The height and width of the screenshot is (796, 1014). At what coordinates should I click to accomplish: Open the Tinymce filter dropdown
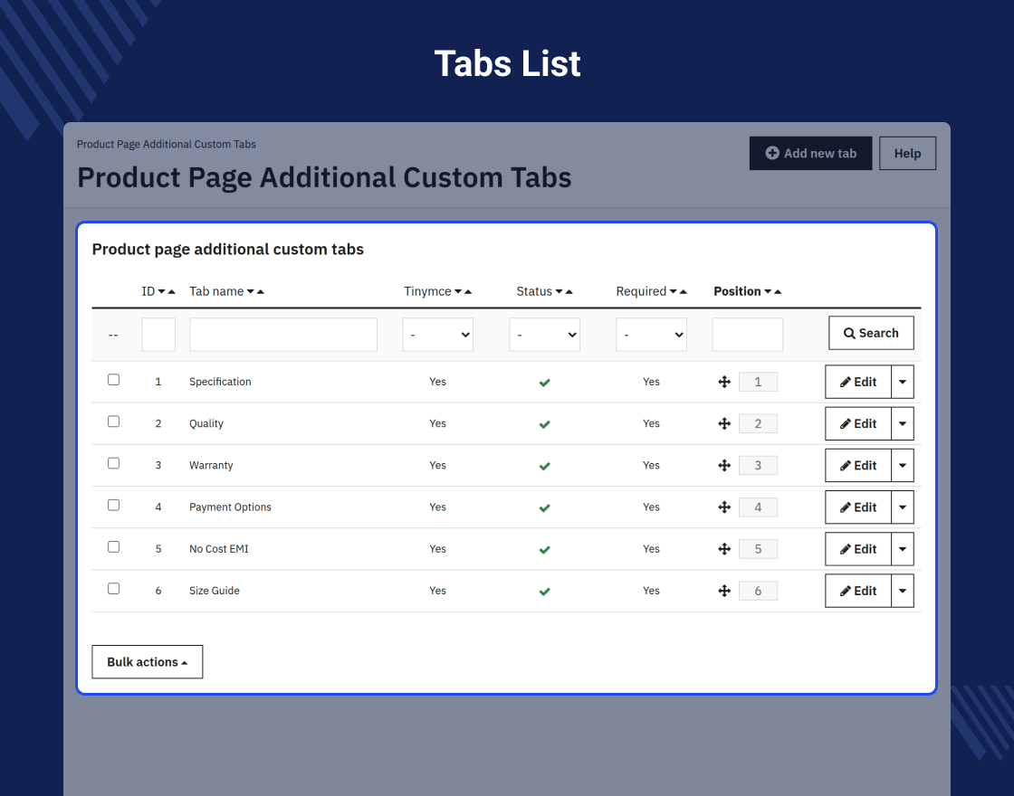[438, 335]
